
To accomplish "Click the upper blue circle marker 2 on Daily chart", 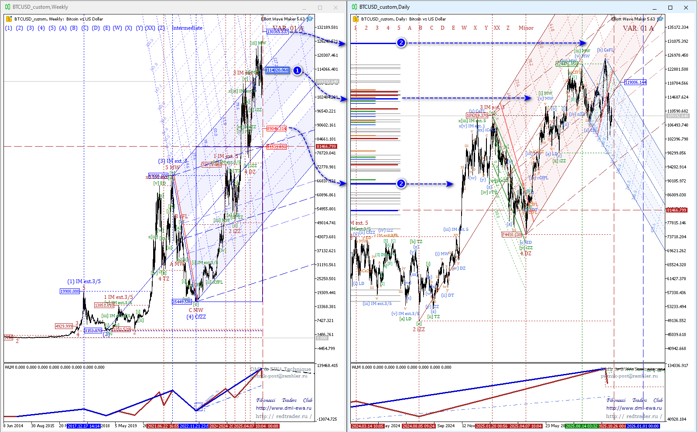I will point(401,43).
